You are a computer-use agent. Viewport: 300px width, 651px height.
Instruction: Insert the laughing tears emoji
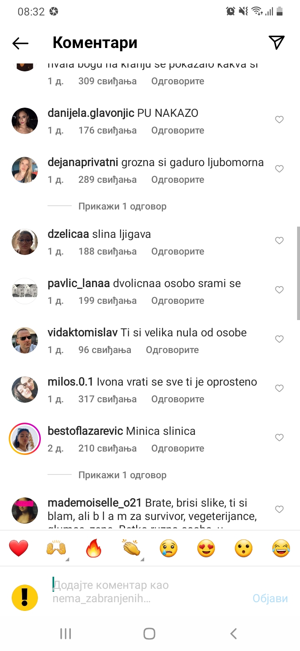coord(281,548)
